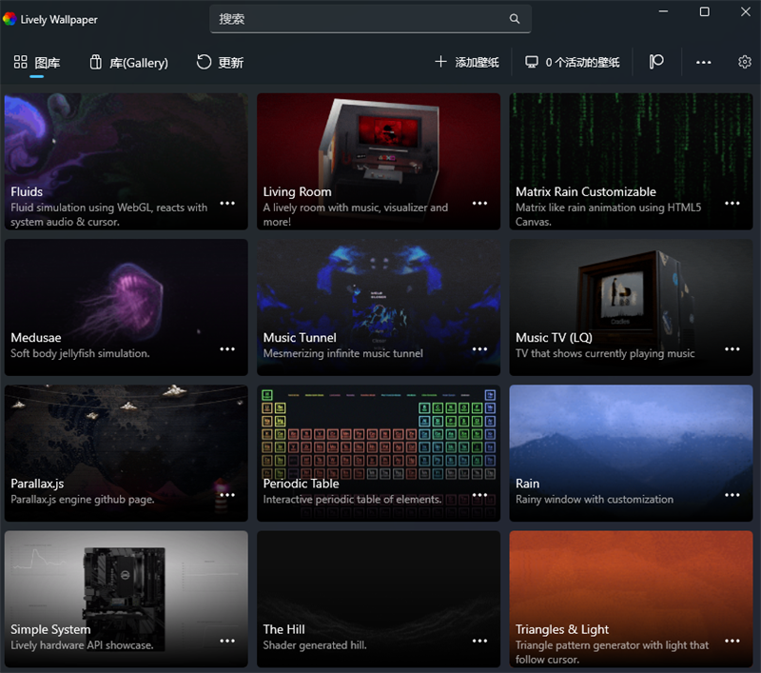Click the Patreon support icon in the toolbar
This screenshot has width=761, height=673.
pyautogui.click(x=655, y=62)
